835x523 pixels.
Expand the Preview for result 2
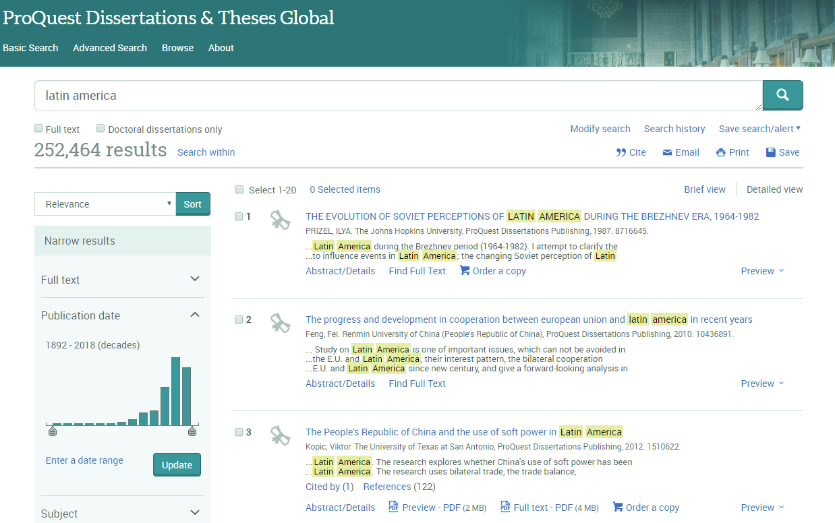point(762,383)
